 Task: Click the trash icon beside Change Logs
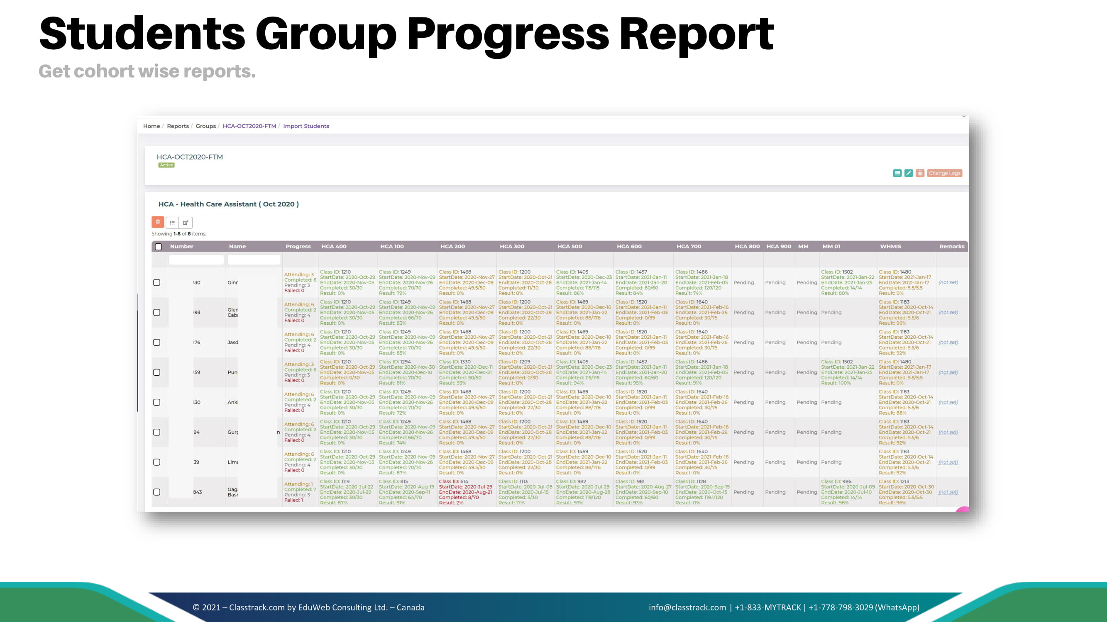[x=920, y=173]
